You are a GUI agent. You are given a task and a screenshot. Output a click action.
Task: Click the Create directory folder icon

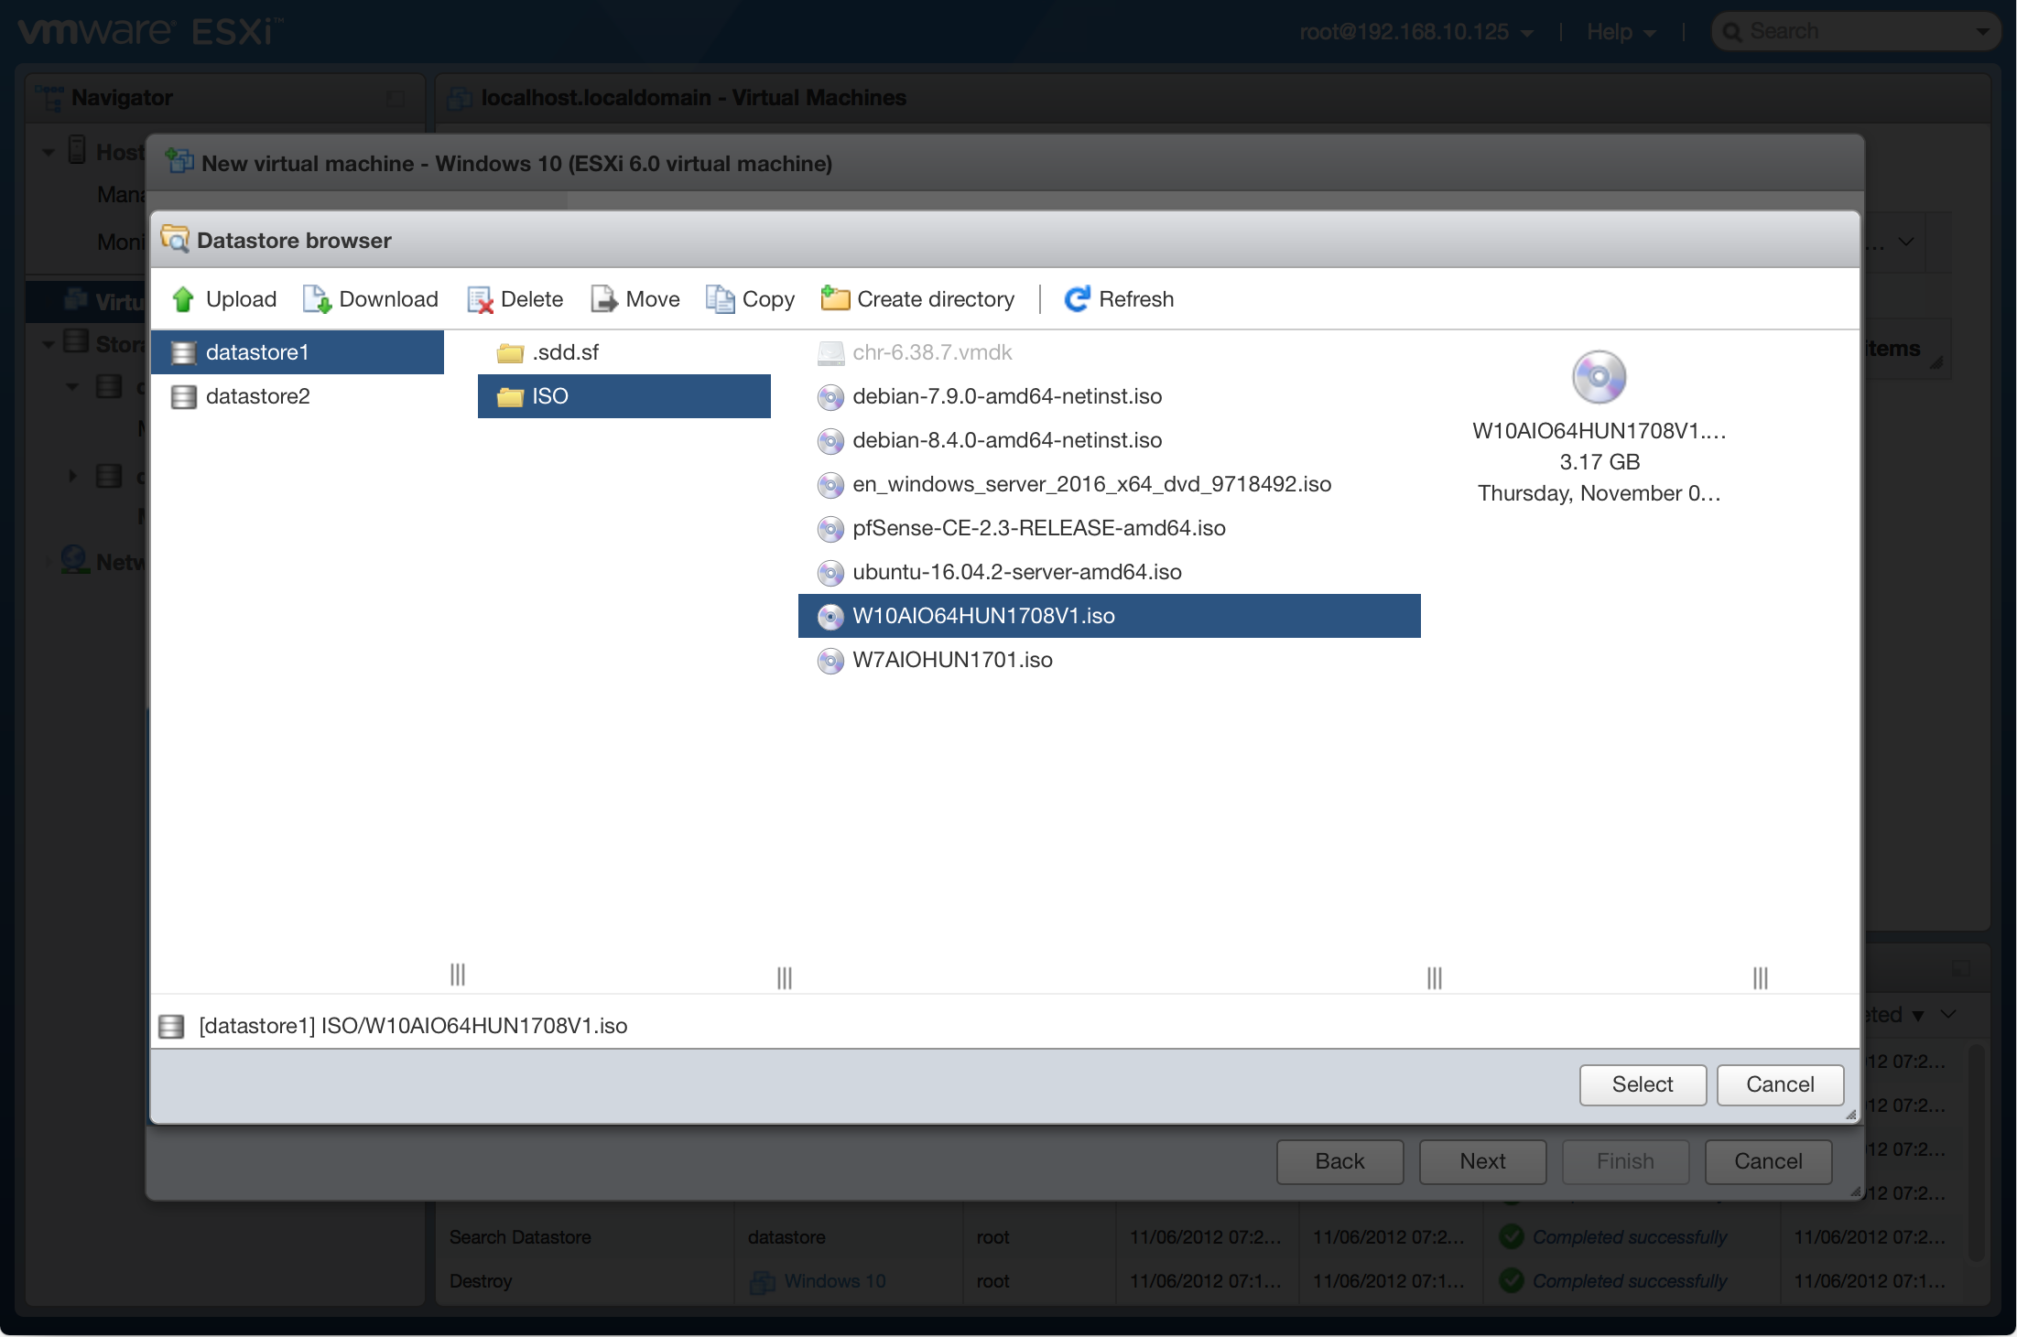(x=835, y=298)
